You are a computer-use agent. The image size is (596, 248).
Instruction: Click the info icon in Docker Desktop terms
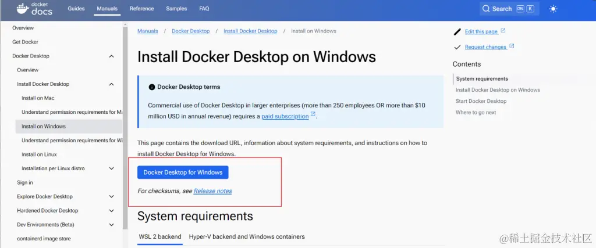coord(152,87)
